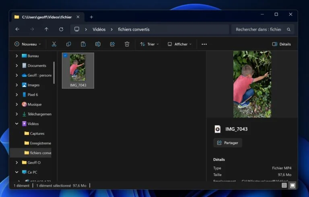The width and height of the screenshot is (309, 197).
Task: Click inside the Rechercher search field
Action: pyautogui.click(x=258, y=29)
